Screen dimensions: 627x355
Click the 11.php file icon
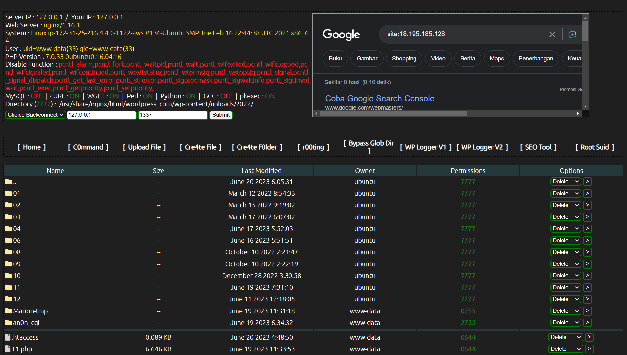[8, 349]
